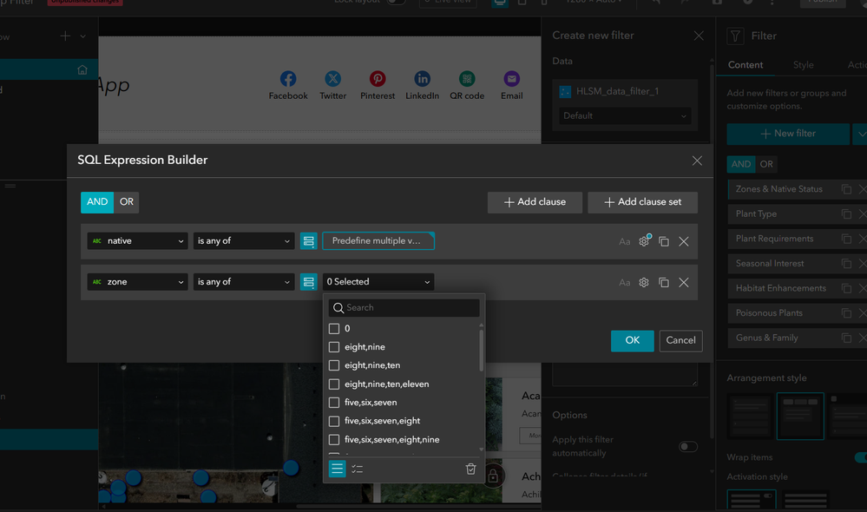Expand page list chevron in left panel
The width and height of the screenshot is (867, 512).
(83, 36)
